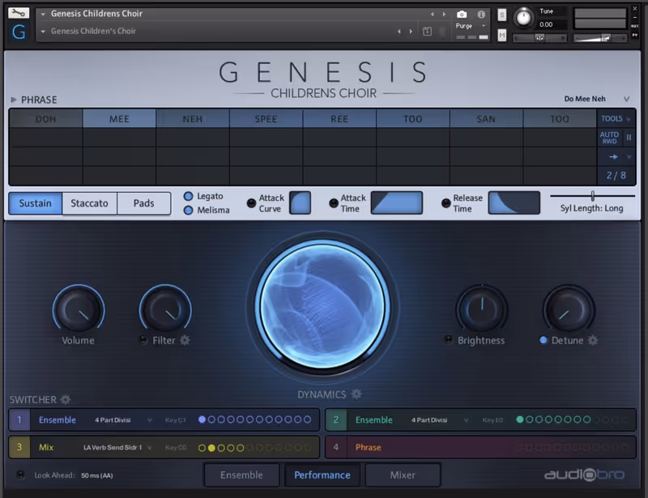
Task: Switch to the Mixer tab
Action: [x=403, y=475]
